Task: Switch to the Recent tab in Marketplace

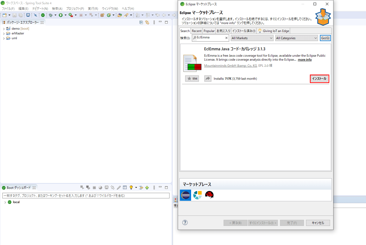Action: (x=197, y=31)
